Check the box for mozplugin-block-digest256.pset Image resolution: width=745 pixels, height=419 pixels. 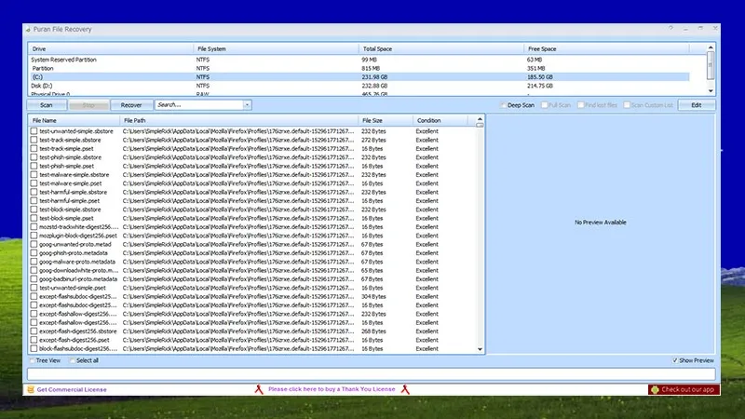(34, 236)
